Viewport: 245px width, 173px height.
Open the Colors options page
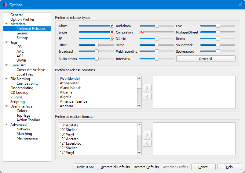pos(22,111)
